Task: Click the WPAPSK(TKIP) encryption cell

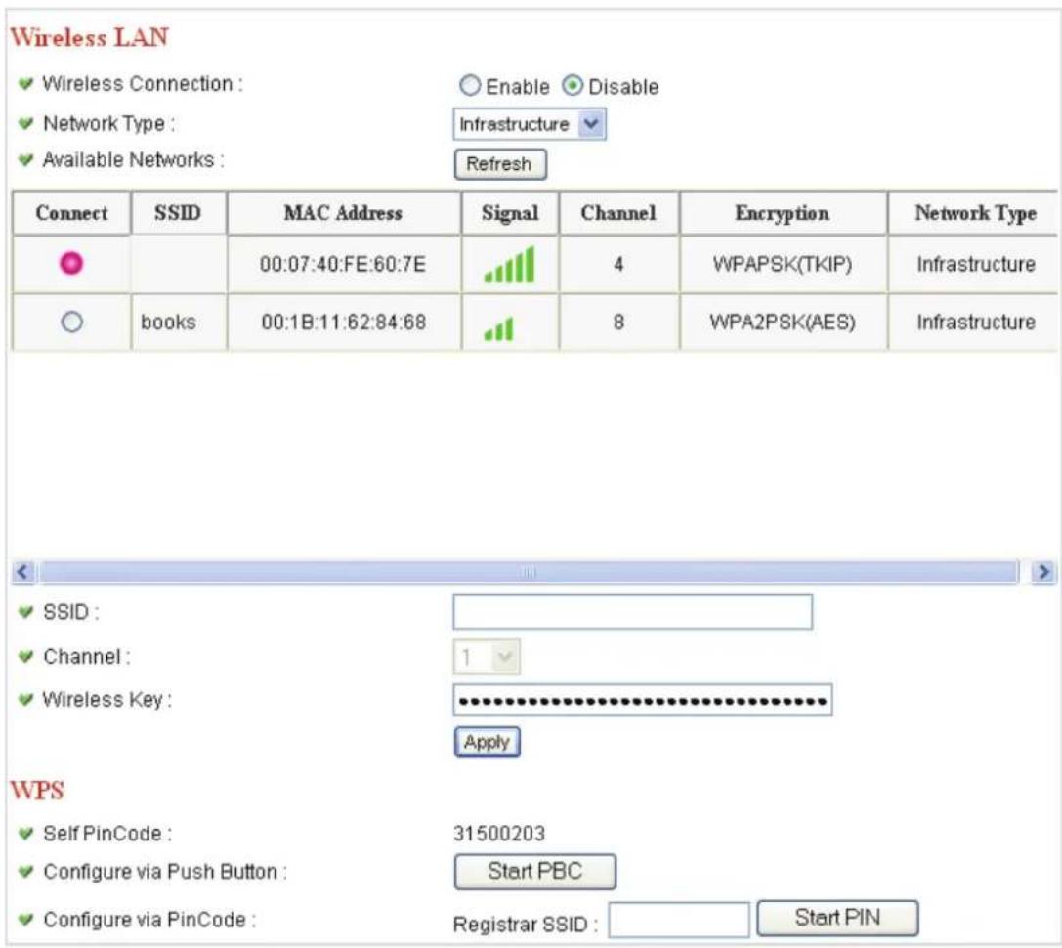Action: [783, 264]
